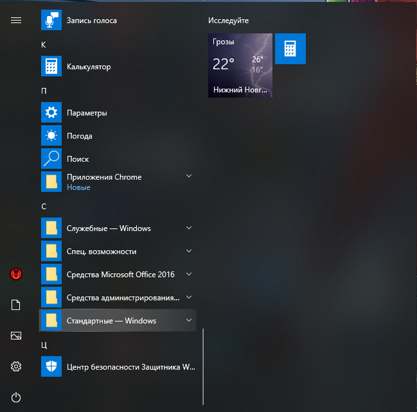Expand Стандартные — Windows chevron
The width and height of the screenshot is (417, 412).
[189, 320]
